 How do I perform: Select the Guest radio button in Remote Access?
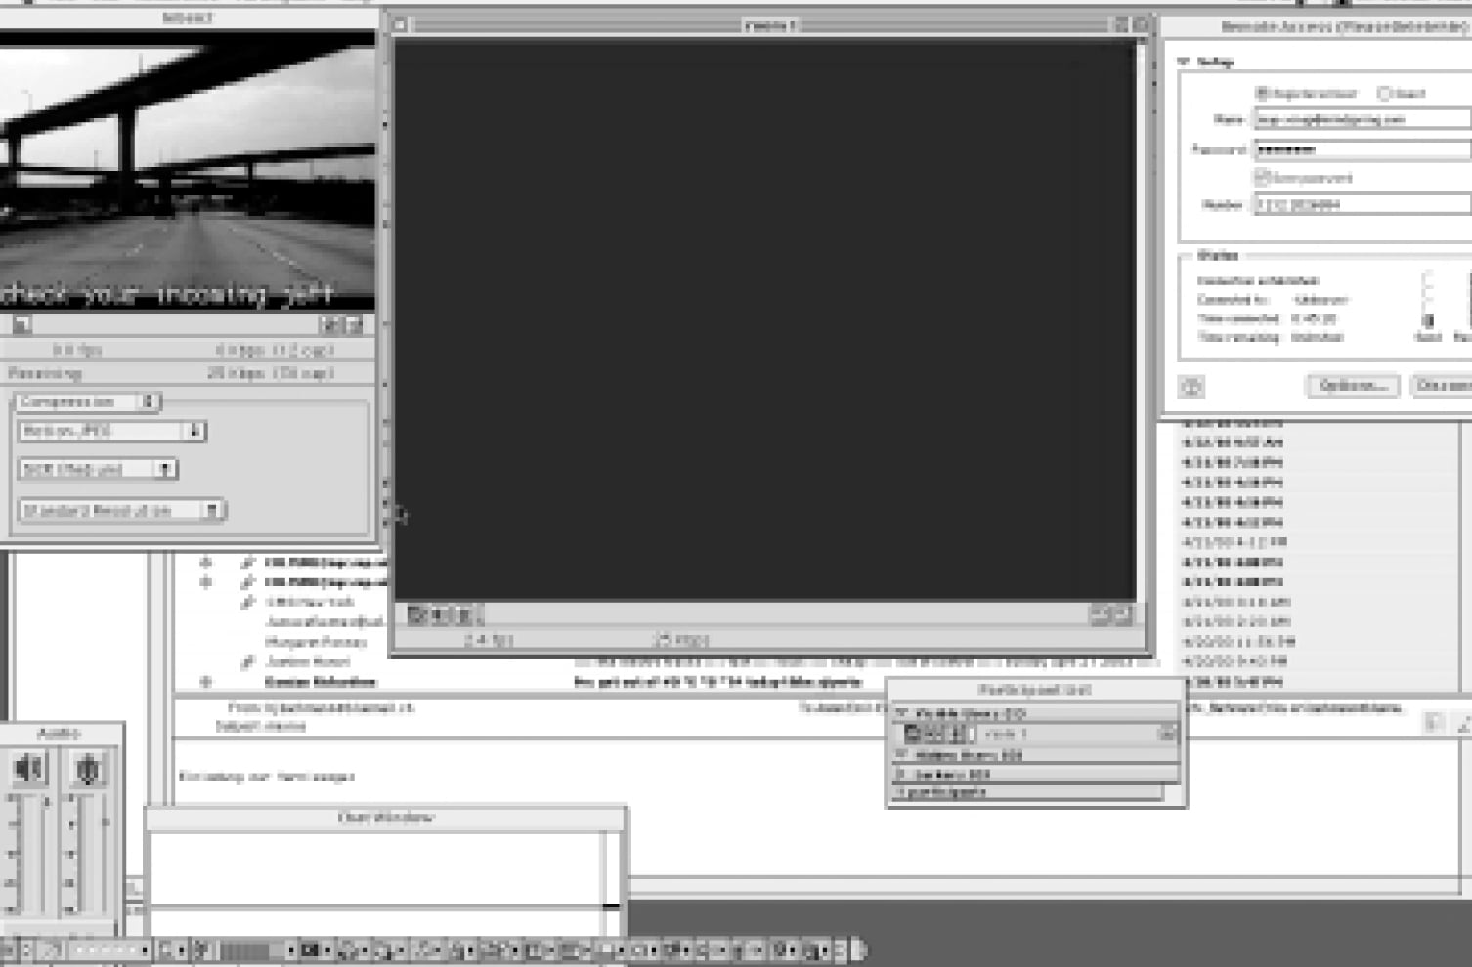[x=1384, y=94]
